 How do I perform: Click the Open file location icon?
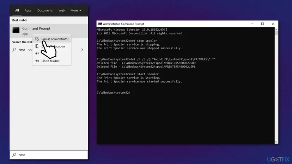coord(37,46)
